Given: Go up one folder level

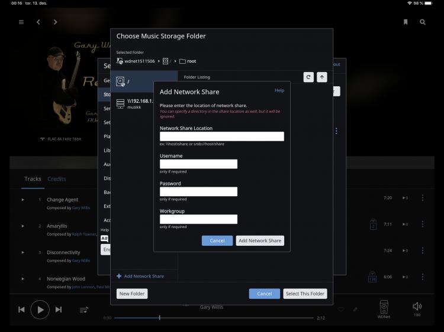Looking at the screenshot, I should 321,77.
